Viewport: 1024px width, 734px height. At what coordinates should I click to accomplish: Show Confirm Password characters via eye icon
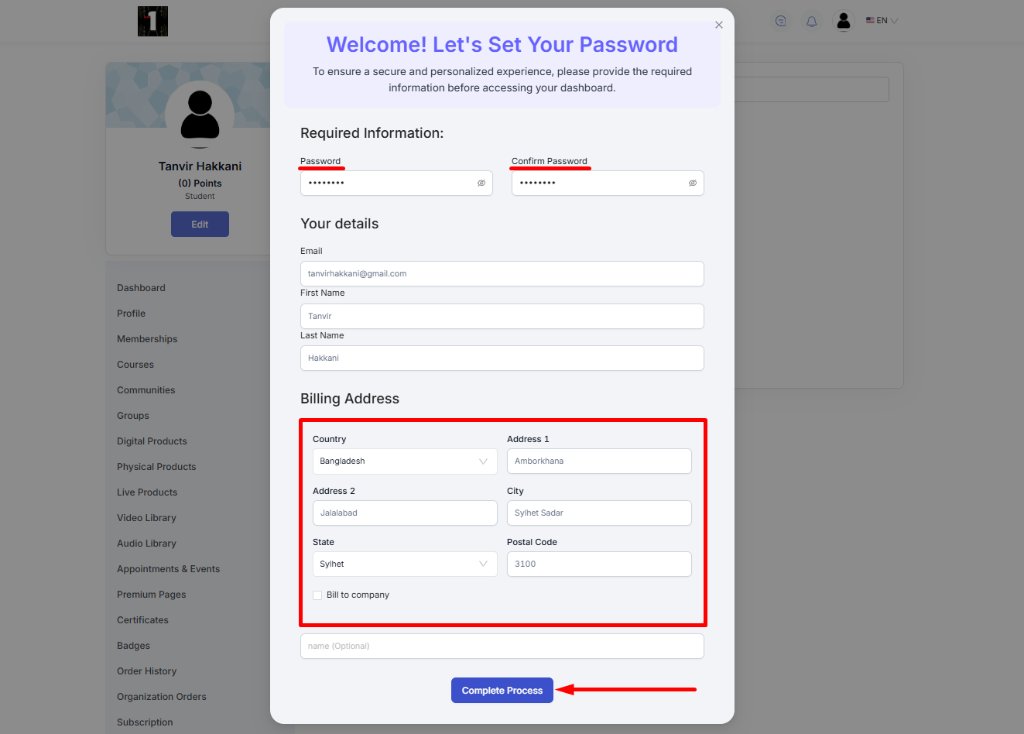coord(693,183)
